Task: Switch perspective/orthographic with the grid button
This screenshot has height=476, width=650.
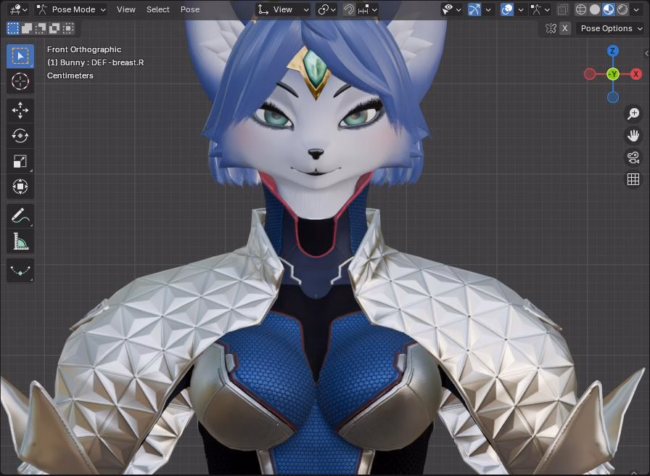Action: (633, 179)
